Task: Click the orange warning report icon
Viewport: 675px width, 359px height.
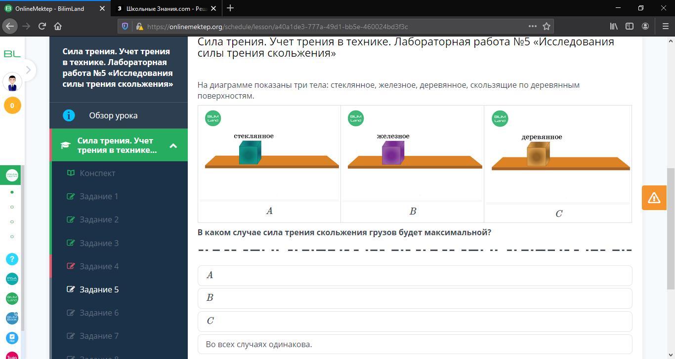Action: pos(654,198)
